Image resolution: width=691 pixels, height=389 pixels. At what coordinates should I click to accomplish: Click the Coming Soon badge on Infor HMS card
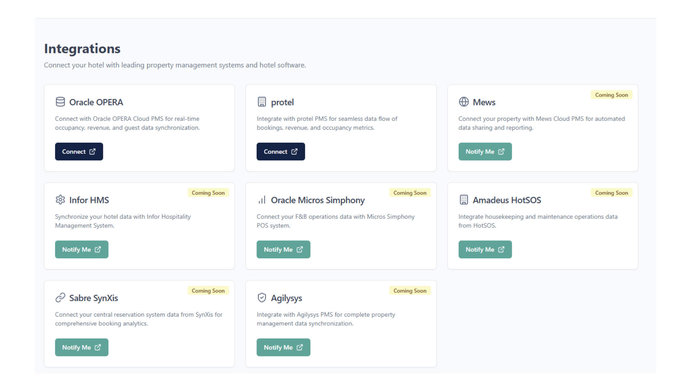(x=208, y=193)
